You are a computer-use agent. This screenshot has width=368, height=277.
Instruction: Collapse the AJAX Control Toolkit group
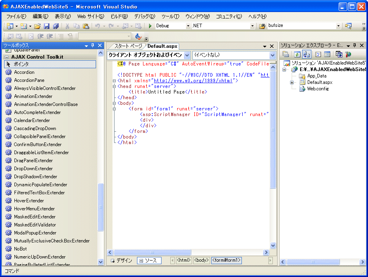point(6,57)
